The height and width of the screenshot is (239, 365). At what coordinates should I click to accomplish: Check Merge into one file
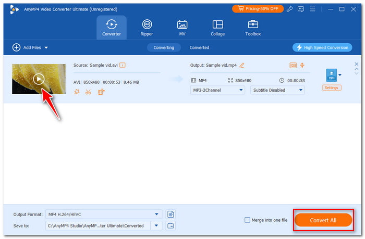(247, 220)
